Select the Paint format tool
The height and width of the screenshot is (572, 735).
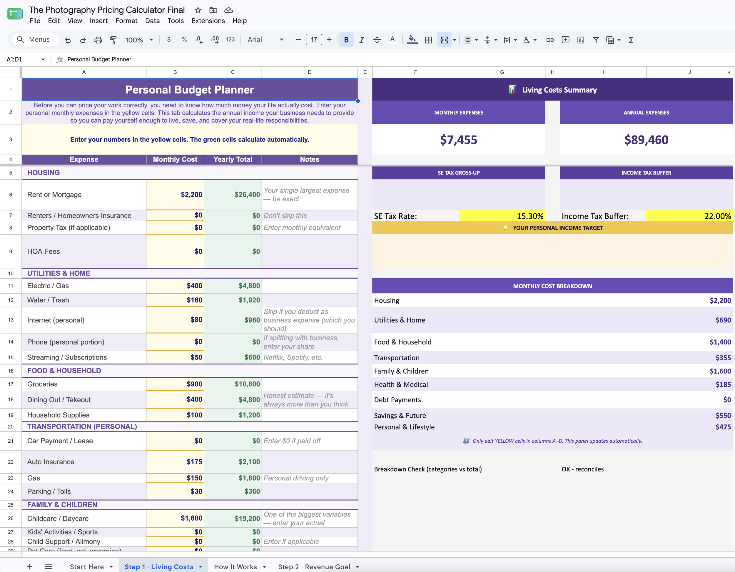113,40
